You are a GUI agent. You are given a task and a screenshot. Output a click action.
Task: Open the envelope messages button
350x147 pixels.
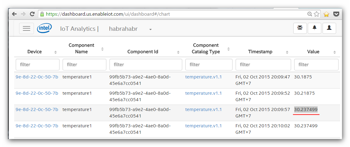click(300, 28)
